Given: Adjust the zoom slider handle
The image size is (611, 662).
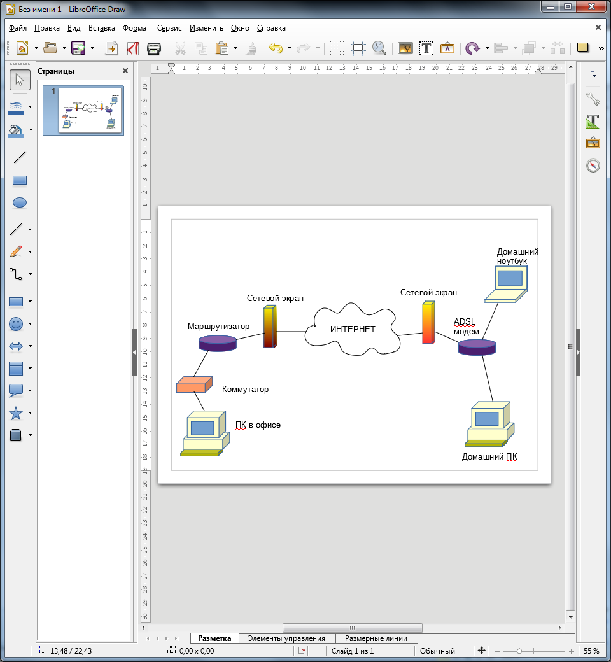Looking at the screenshot, I should 519,651.
